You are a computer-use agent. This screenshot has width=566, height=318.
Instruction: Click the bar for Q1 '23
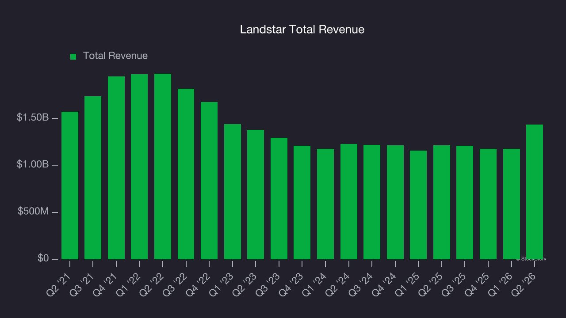(233, 192)
